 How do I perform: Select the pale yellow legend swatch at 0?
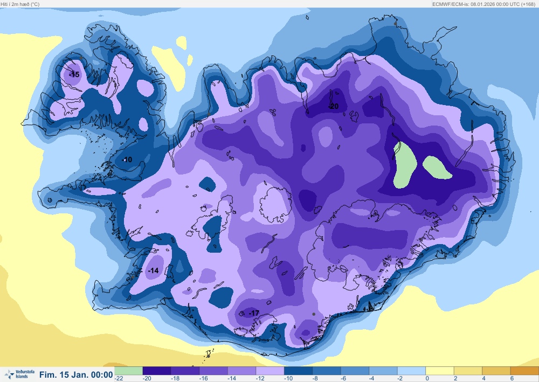pyautogui.click(x=440, y=371)
